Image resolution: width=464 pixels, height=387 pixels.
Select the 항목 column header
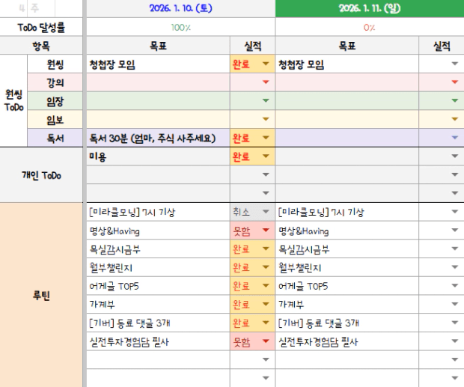(41, 46)
